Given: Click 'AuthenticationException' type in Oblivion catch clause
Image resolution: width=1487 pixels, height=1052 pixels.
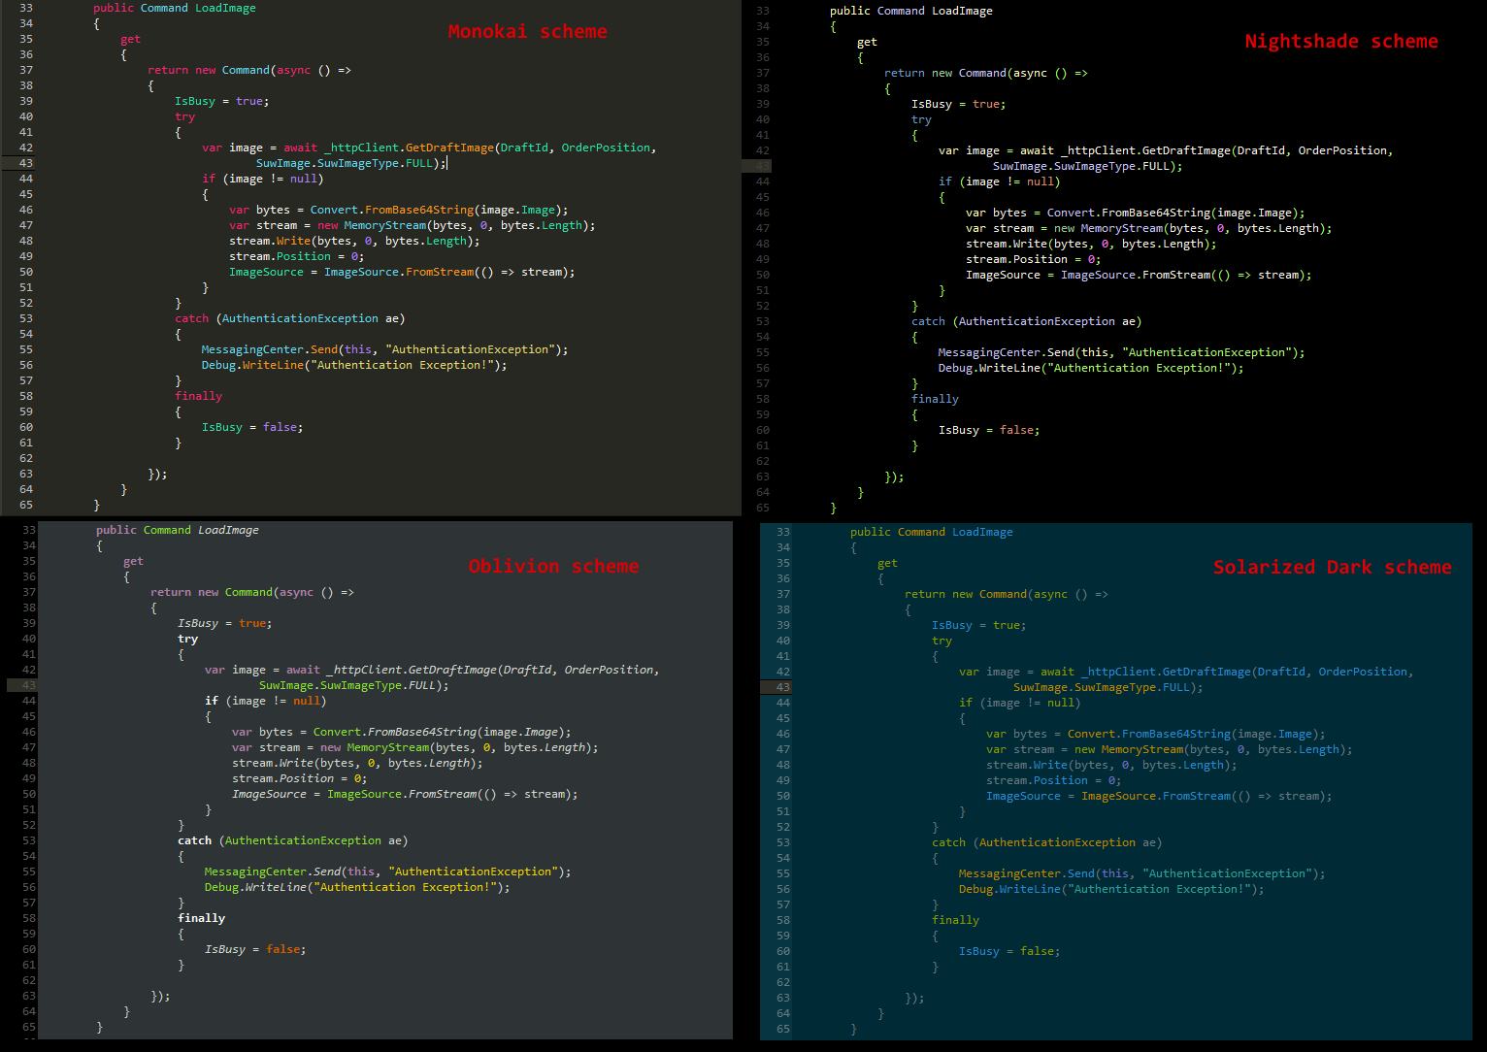Looking at the screenshot, I should (303, 840).
